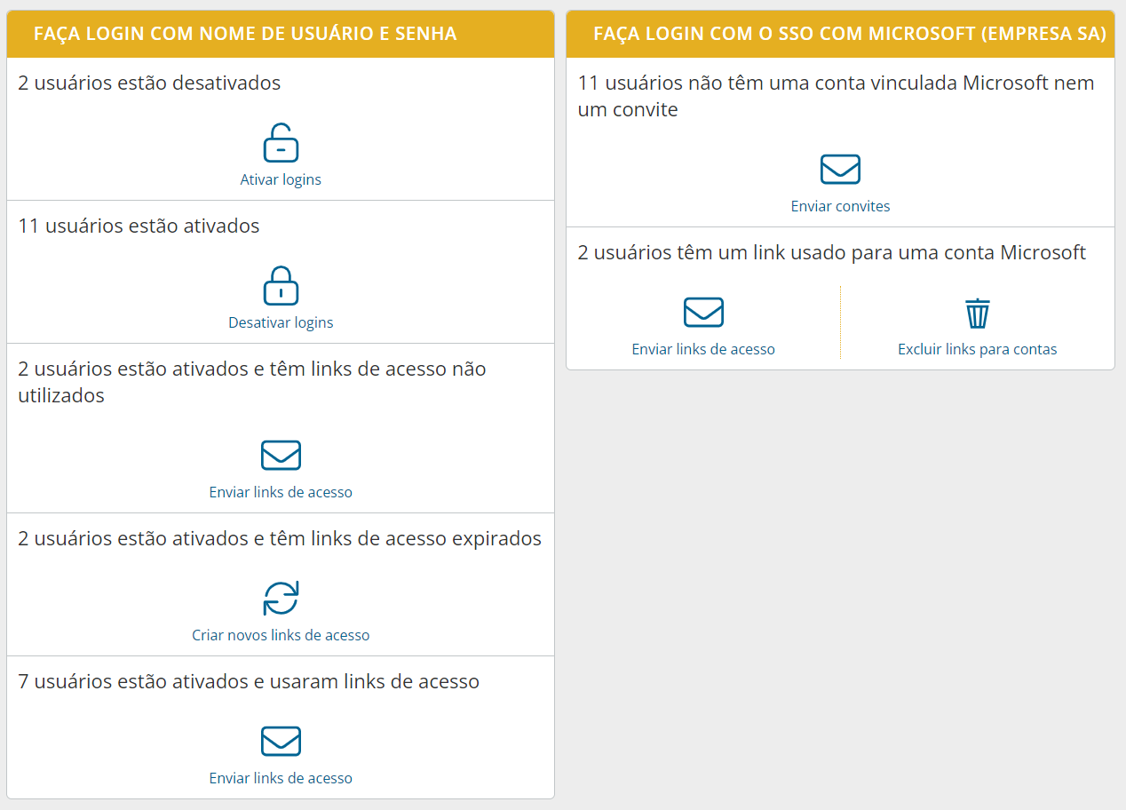Select Enviar links de acesso under 7 usuários
The image size is (1126, 810).
(x=281, y=778)
